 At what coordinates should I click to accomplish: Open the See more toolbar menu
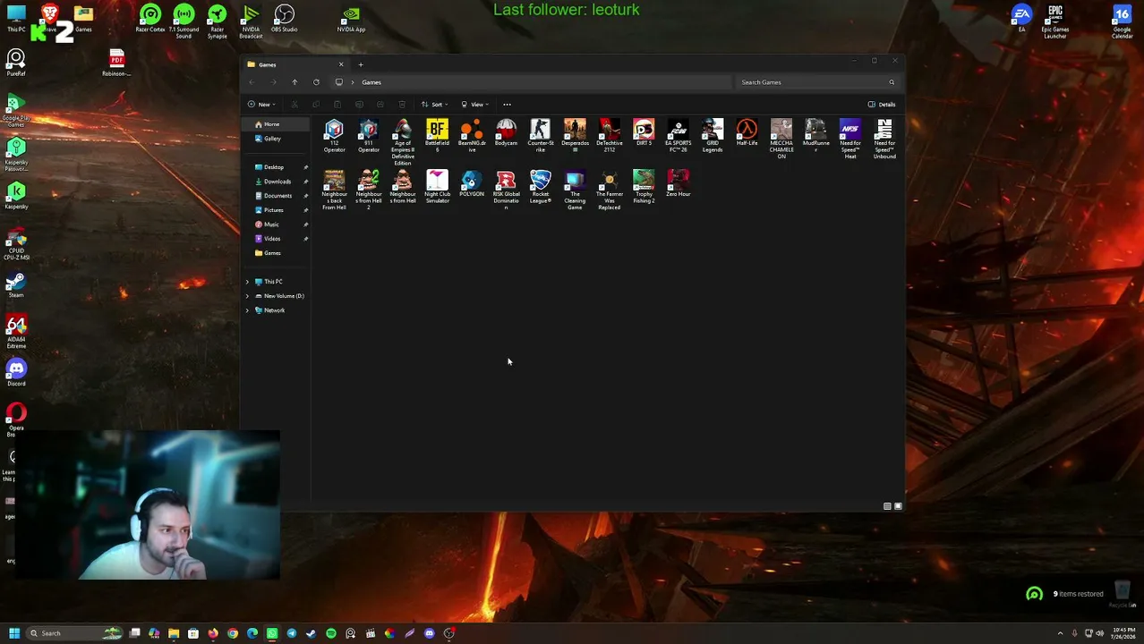pos(507,105)
